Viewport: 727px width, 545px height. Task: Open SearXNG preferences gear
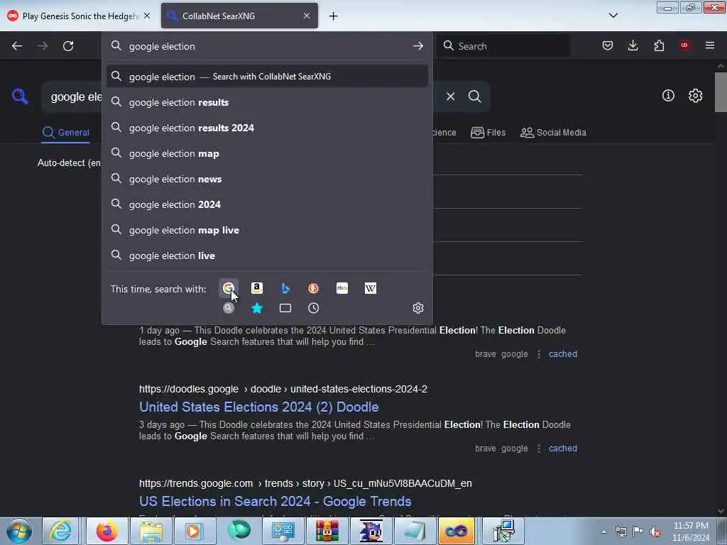click(696, 96)
